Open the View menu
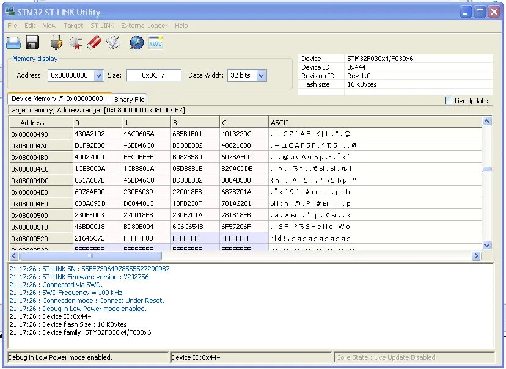The height and width of the screenshot is (369, 506). [50, 26]
